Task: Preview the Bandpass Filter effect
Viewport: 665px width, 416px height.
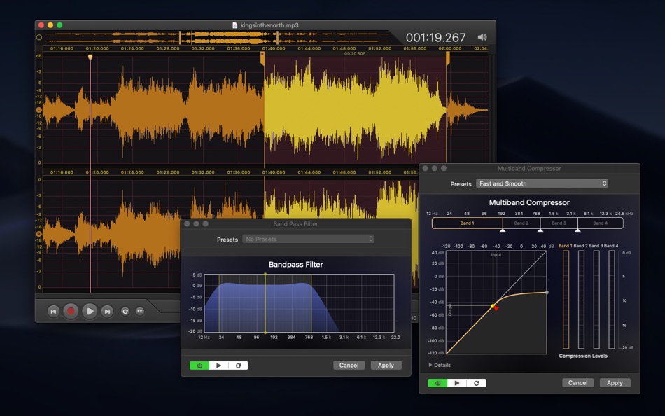Action: tap(220, 365)
